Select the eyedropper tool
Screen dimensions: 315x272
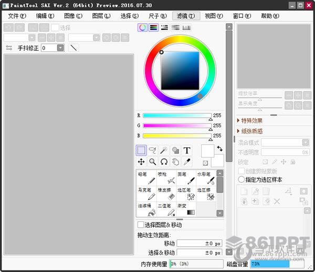[x=187, y=162]
